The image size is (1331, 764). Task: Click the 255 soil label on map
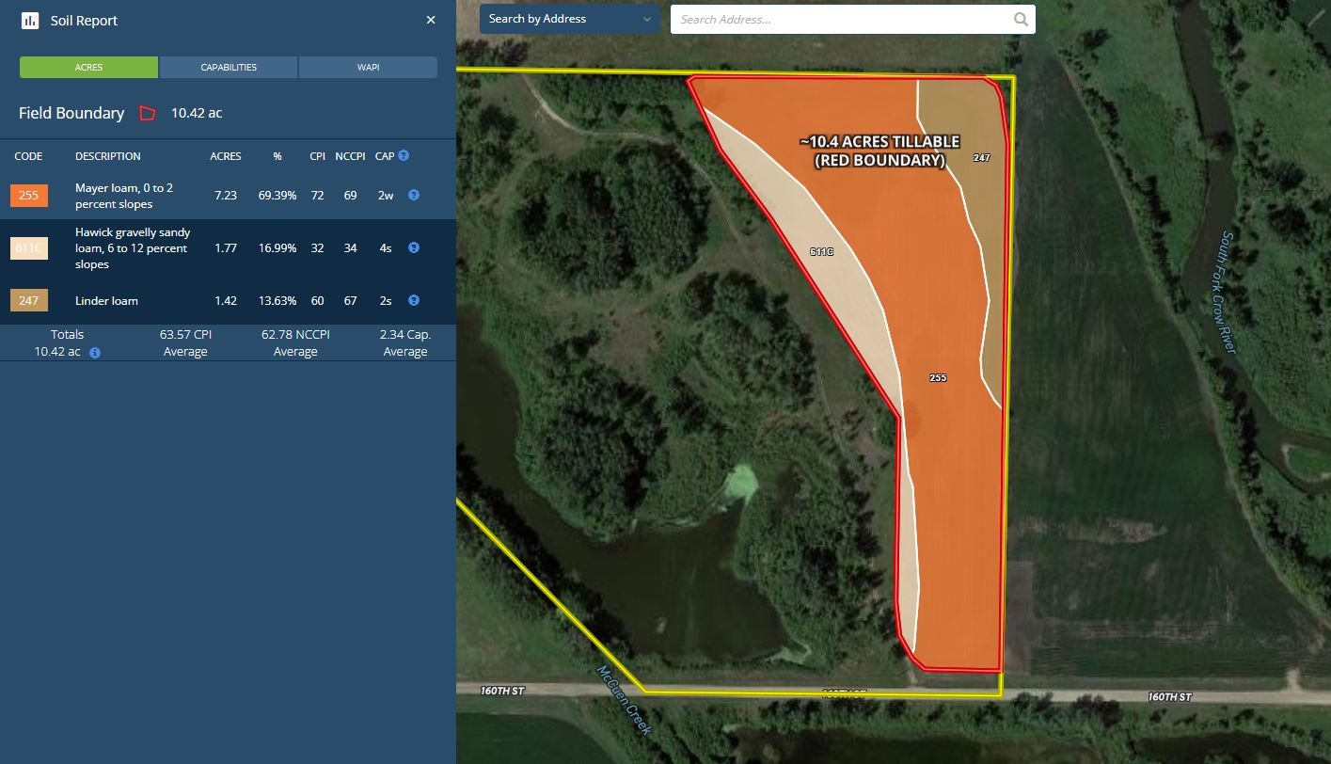(x=937, y=378)
